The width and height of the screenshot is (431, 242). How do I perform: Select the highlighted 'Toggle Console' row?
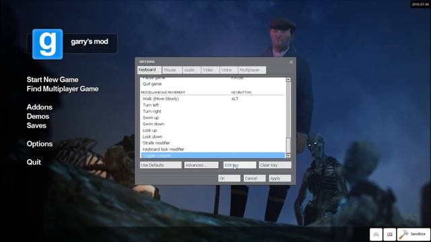click(x=213, y=155)
